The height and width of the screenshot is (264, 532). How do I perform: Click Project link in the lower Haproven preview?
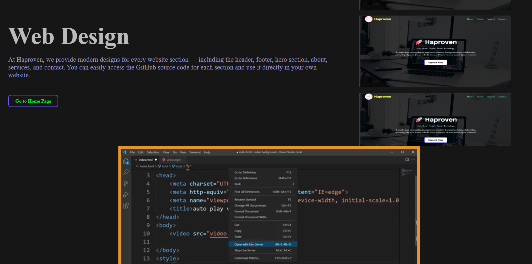click(491, 97)
